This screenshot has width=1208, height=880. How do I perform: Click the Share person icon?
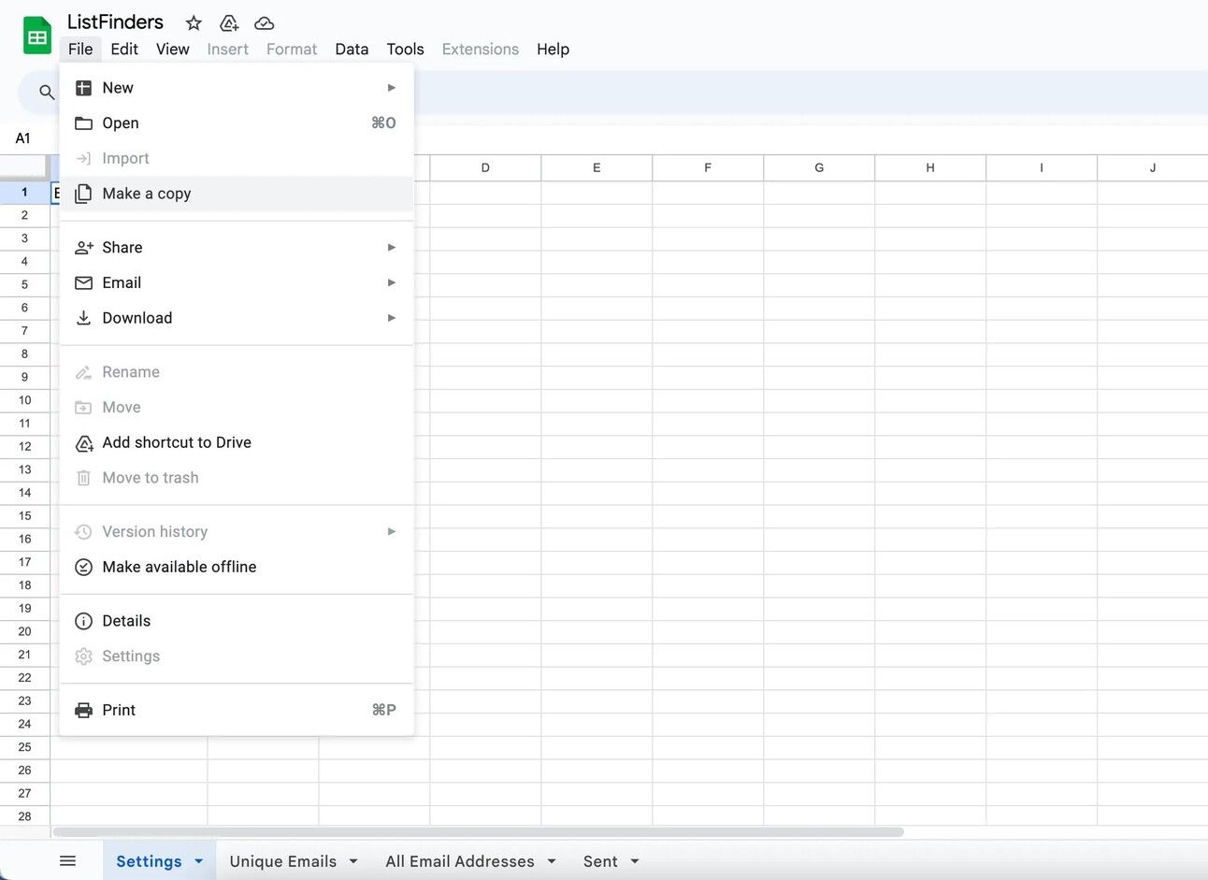pos(83,248)
